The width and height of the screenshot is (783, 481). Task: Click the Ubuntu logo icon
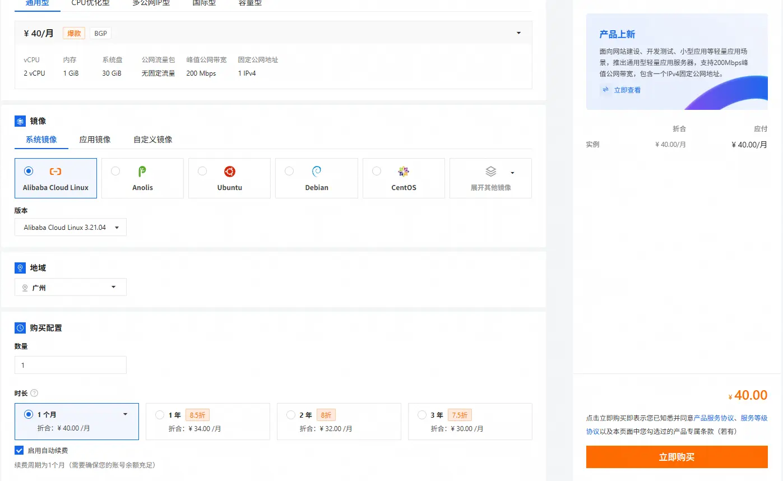click(229, 172)
